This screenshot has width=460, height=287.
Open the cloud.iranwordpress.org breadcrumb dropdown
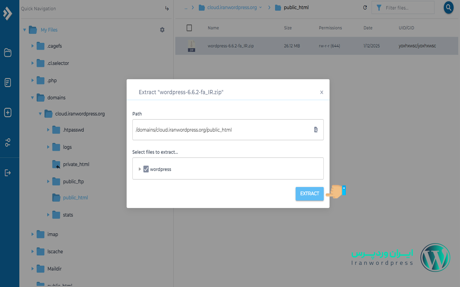coord(260,7)
